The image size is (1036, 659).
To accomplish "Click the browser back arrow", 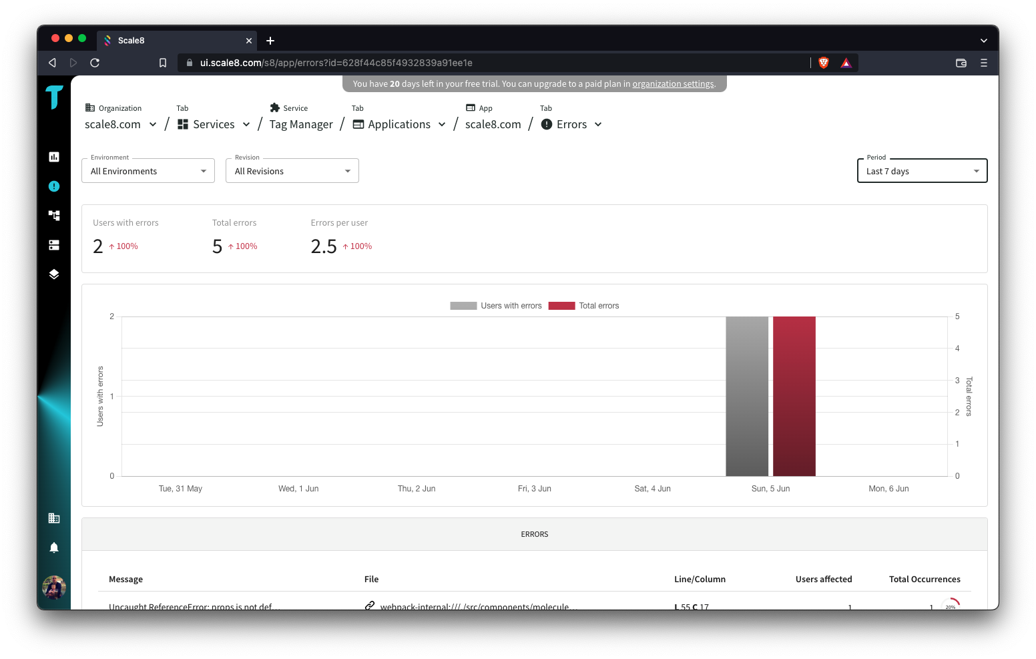I will pos(52,63).
